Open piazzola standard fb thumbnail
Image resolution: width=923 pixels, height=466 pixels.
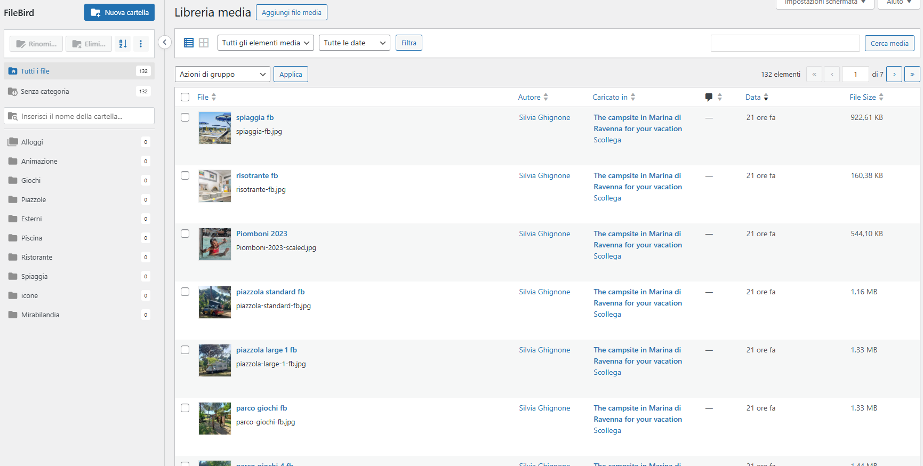[x=215, y=302]
